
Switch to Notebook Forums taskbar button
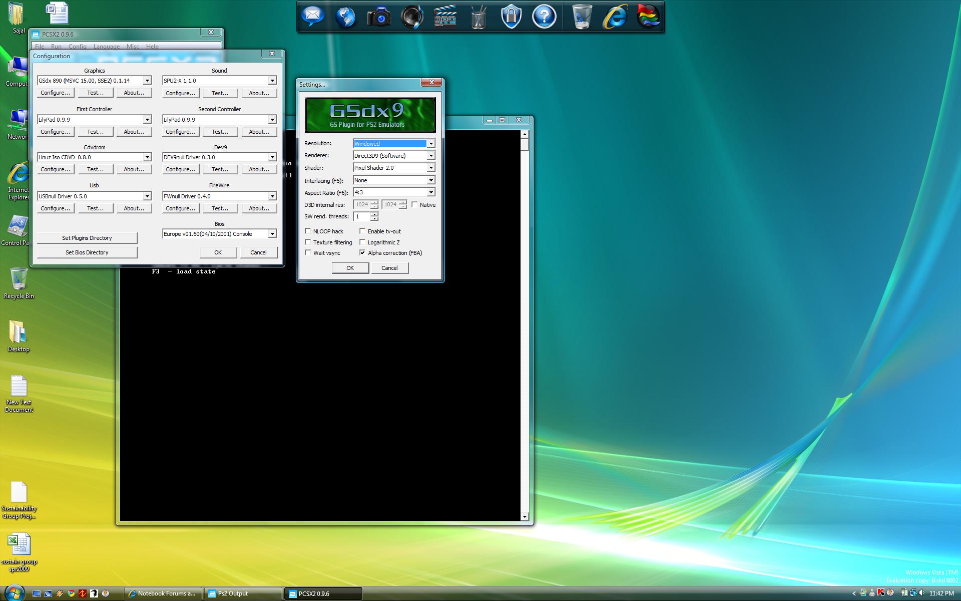tap(163, 593)
